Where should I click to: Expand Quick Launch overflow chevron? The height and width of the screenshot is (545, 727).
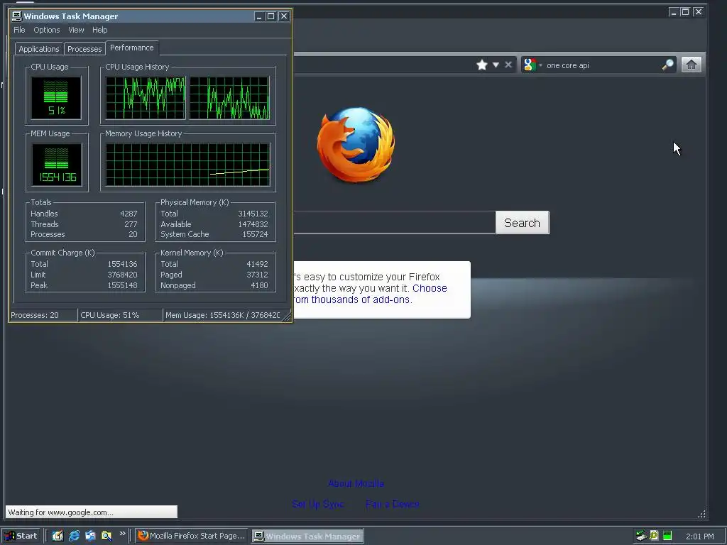[122, 534]
